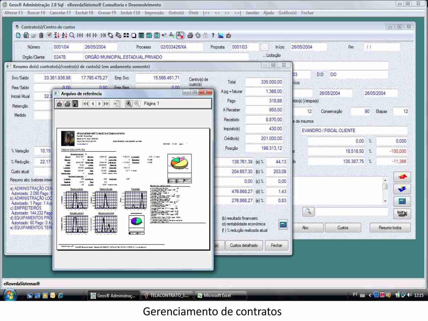Image resolution: width=428 pixels, height=321 pixels.
Task: Click 'a) ADMINISTRAÇÃO CEN' list row
Action: tap(31, 188)
